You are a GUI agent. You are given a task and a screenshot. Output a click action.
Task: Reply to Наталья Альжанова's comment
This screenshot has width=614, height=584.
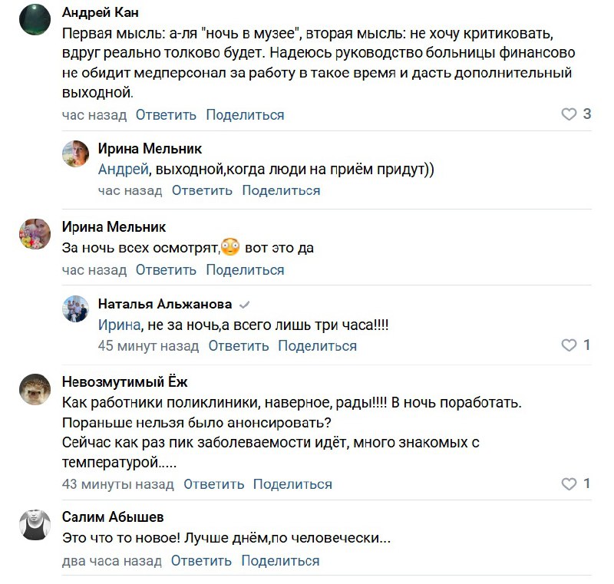coord(238,346)
